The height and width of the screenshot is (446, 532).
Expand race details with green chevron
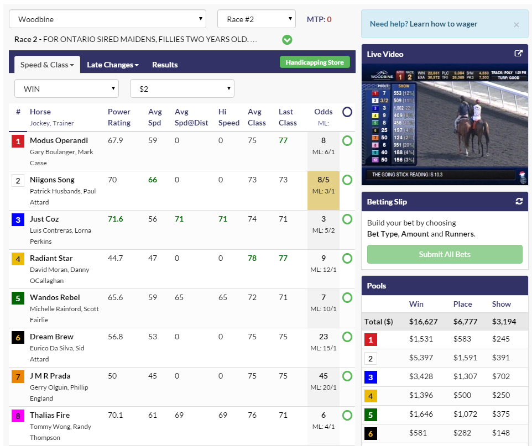tap(287, 40)
